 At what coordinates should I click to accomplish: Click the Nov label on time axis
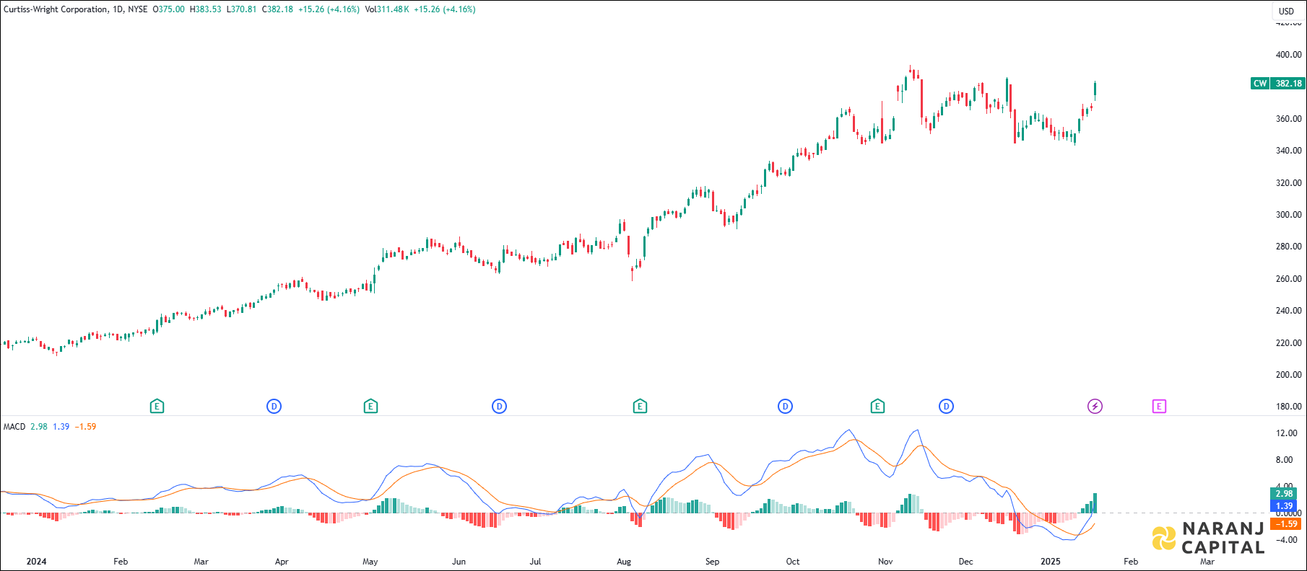click(x=885, y=562)
